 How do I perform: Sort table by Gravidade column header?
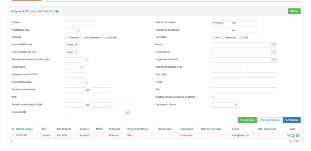(x=114, y=129)
